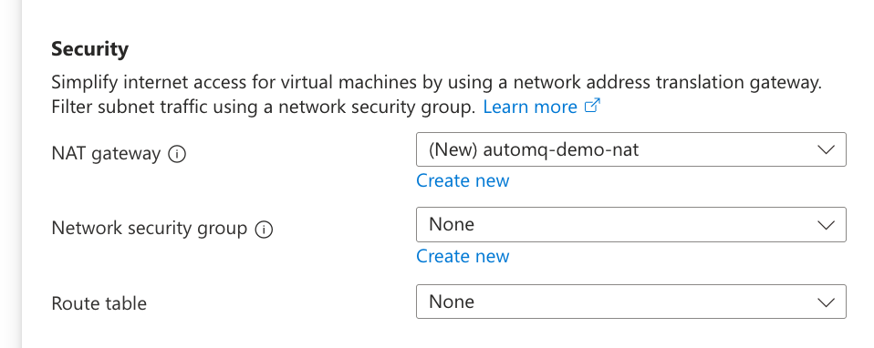
Task: Click the "(New) automq-demo-nat" selected value text
Action: tap(534, 149)
